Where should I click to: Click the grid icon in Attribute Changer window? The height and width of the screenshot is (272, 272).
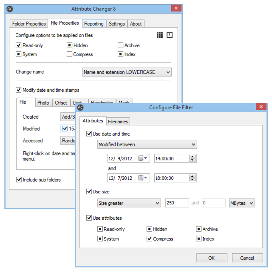click(x=159, y=35)
